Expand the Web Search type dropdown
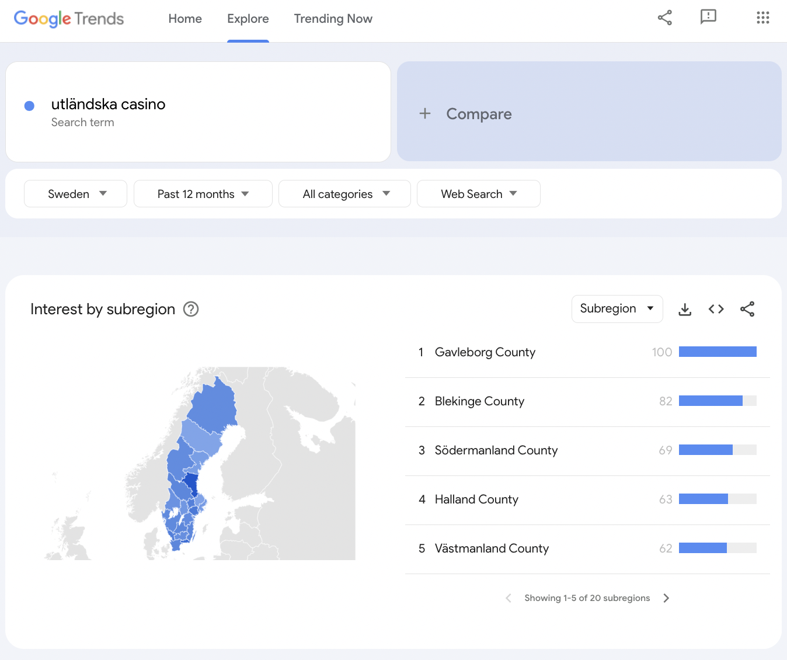This screenshot has height=660, width=787. pyautogui.click(x=478, y=194)
